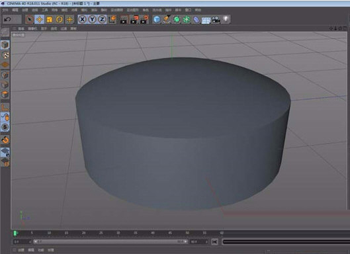Viewport: 350px width, 254px height.
Task: Click the Undo arrow icon
Action: [7, 19]
